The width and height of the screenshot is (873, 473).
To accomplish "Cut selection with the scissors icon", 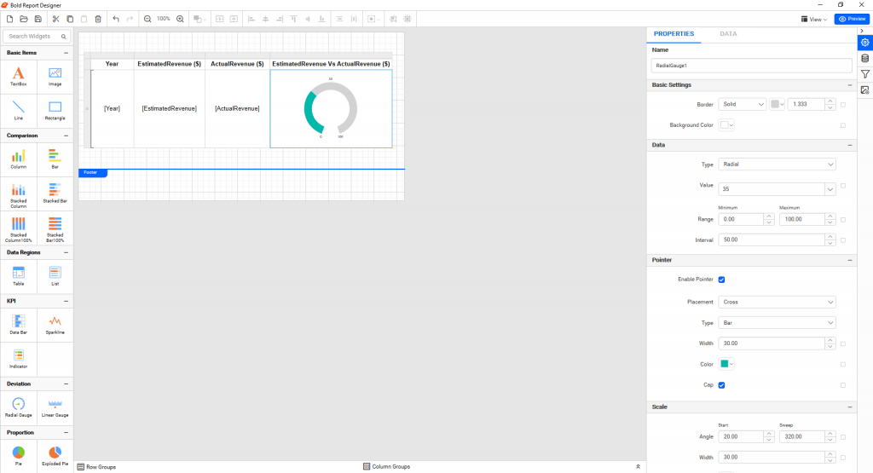I will 55,19.
